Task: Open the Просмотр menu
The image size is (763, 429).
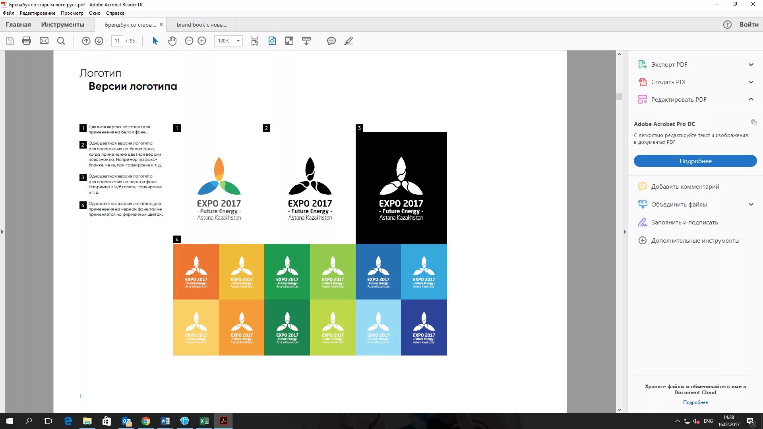Action: coord(72,13)
